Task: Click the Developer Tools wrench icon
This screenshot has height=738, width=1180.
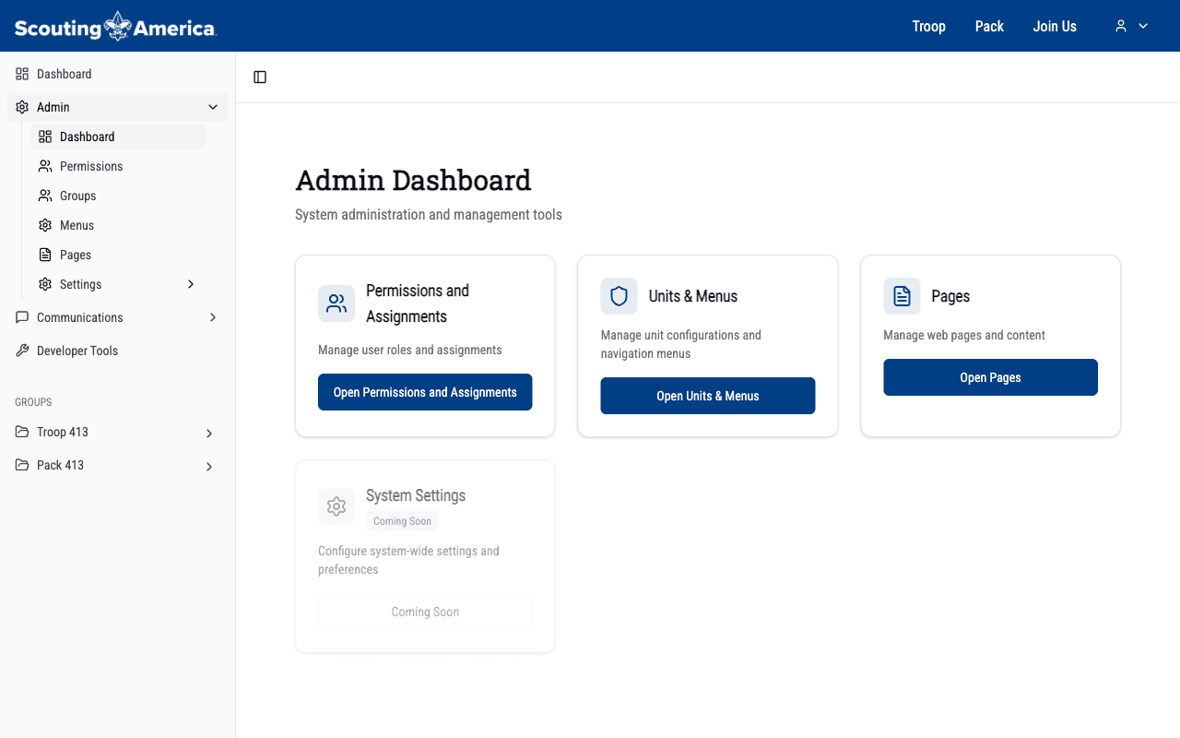Action: pyautogui.click(x=22, y=351)
